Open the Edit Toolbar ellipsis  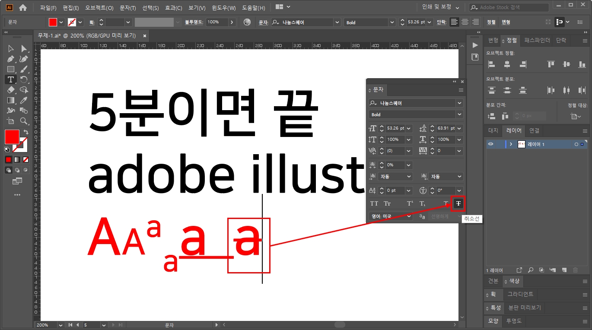pos(17,195)
